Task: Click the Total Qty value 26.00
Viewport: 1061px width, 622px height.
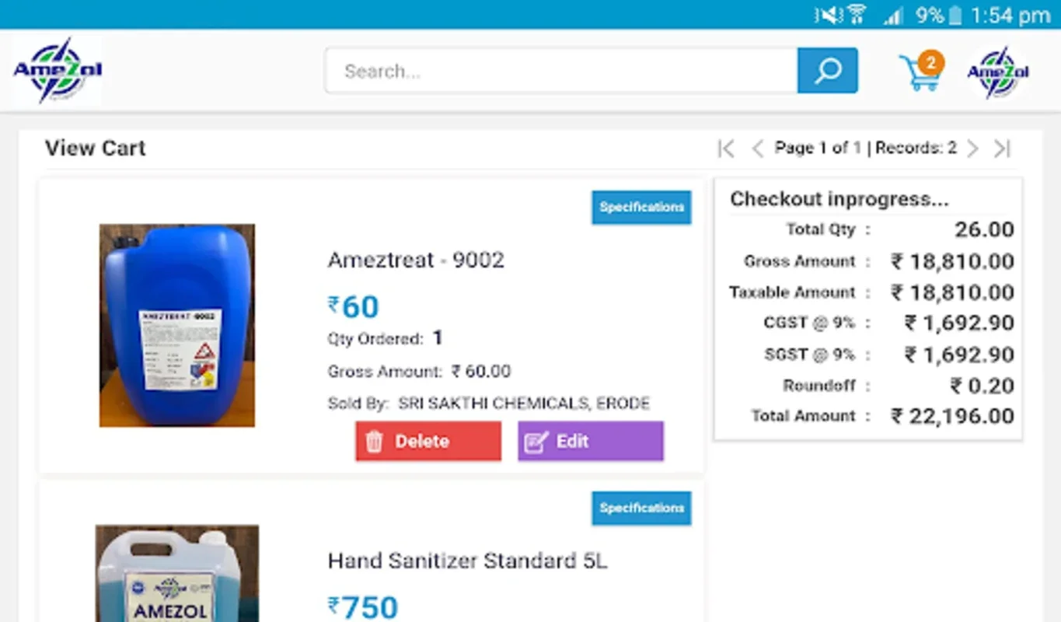Action: pos(984,230)
